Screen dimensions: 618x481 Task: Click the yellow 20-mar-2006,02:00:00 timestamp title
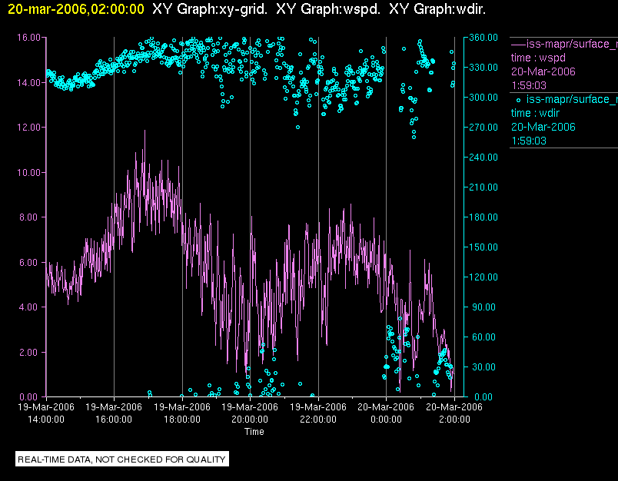point(75,9)
